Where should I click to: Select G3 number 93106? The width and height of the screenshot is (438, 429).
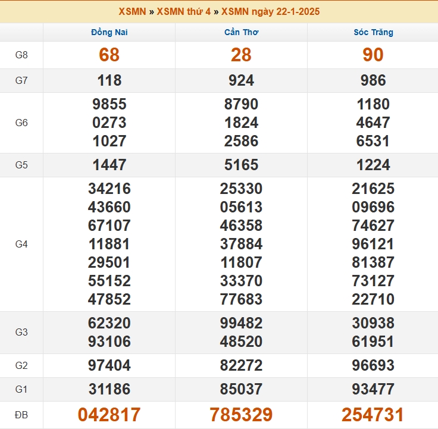109,342
